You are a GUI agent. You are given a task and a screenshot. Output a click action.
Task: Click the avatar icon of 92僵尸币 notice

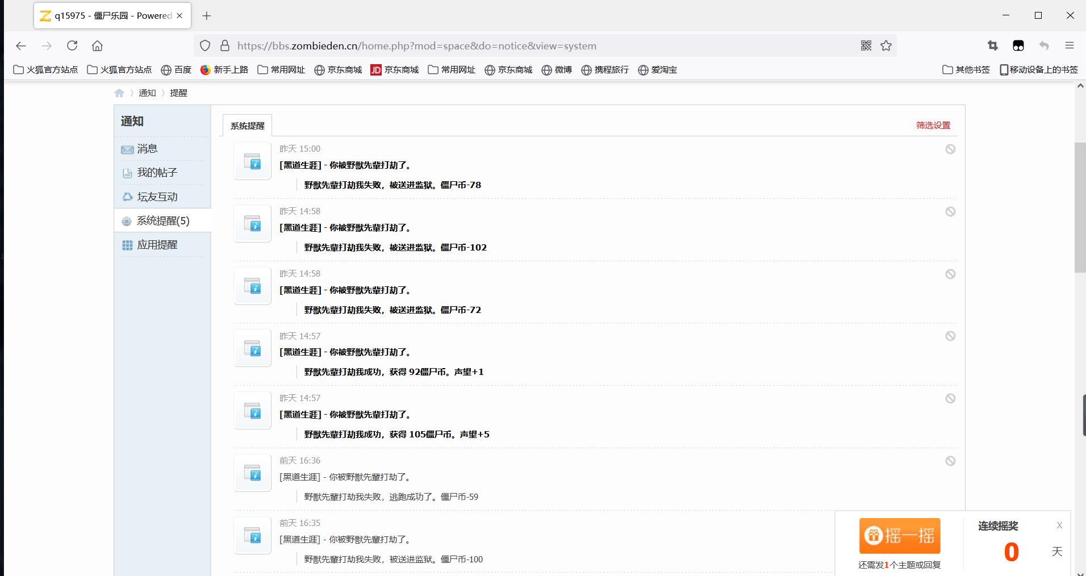click(253, 348)
